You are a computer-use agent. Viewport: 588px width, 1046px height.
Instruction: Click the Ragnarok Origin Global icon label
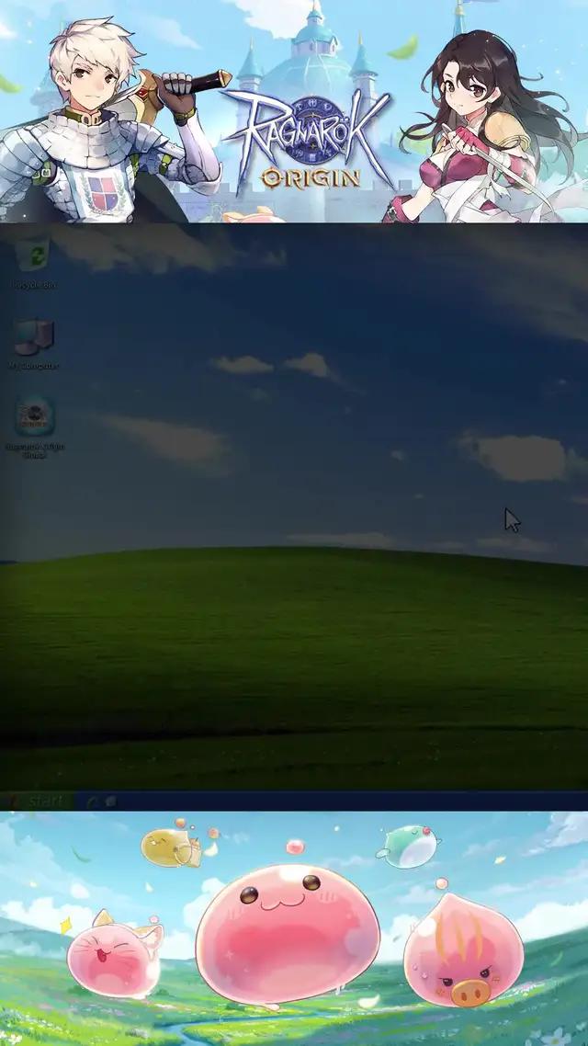(34, 450)
